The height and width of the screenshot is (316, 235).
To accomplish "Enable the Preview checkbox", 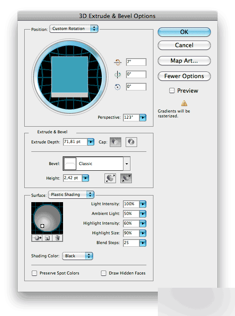I will pos(172,90).
